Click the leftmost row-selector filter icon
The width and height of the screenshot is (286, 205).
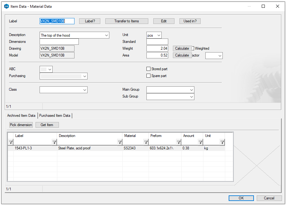coord(11,142)
